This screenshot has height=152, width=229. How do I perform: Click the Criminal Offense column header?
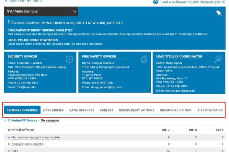(x=21, y=130)
